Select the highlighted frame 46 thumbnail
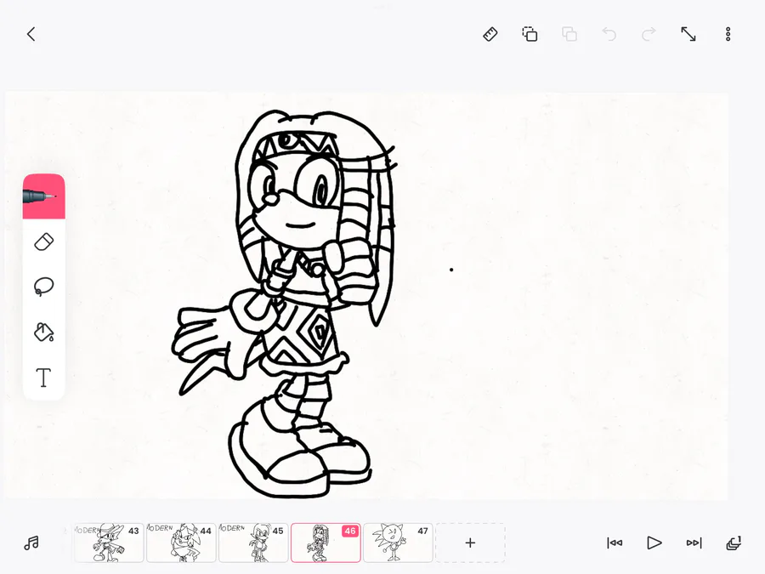 click(326, 543)
